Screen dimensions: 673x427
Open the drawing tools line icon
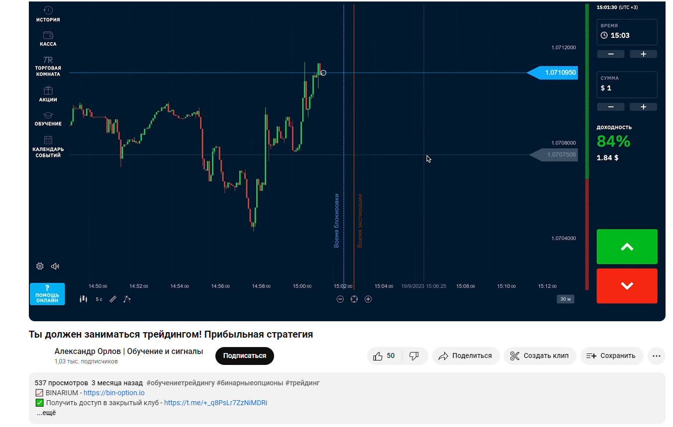coord(127,299)
